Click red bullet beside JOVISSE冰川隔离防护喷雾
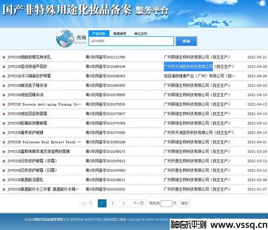This screenshot has height=230, width=268. [x=4, y=76]
